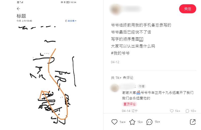The height and width of the screenshot is (130, 201).
Task: Tap the star favorite icon
Action: (x=132, y=122)
